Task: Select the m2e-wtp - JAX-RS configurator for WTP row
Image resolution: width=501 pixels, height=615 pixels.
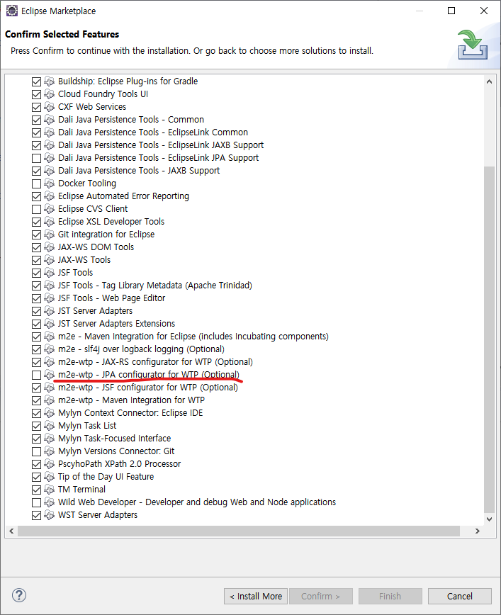Action: (155, 362)
